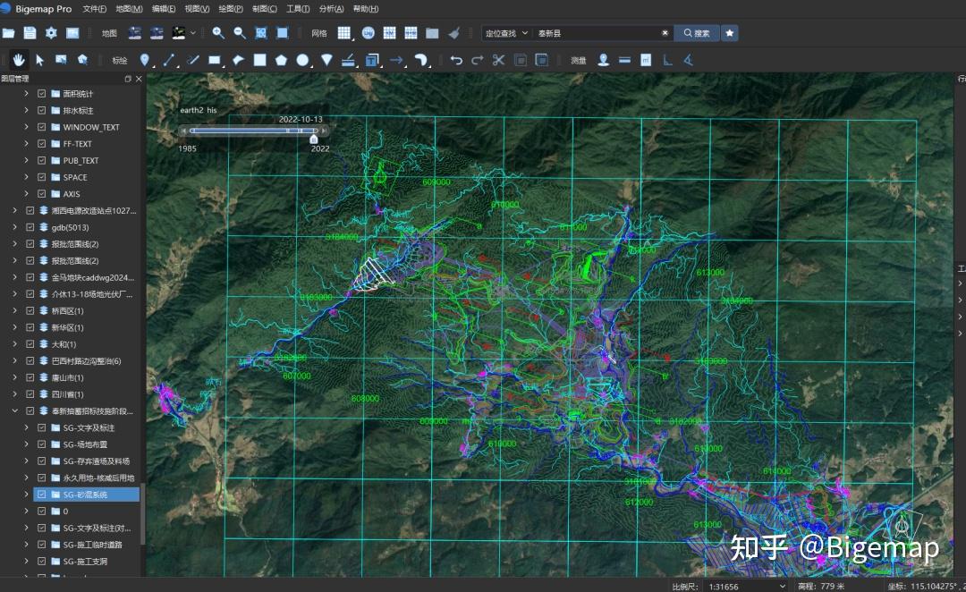Select the text label drawing tool
This screenshot has width=966, height=592.
tap(371, 60)
